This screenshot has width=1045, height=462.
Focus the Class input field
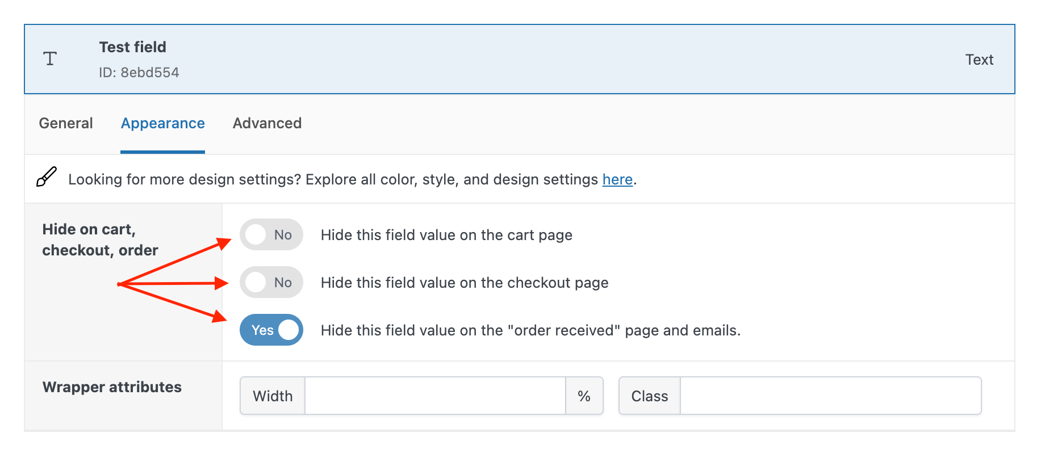(x=830, y=396)
